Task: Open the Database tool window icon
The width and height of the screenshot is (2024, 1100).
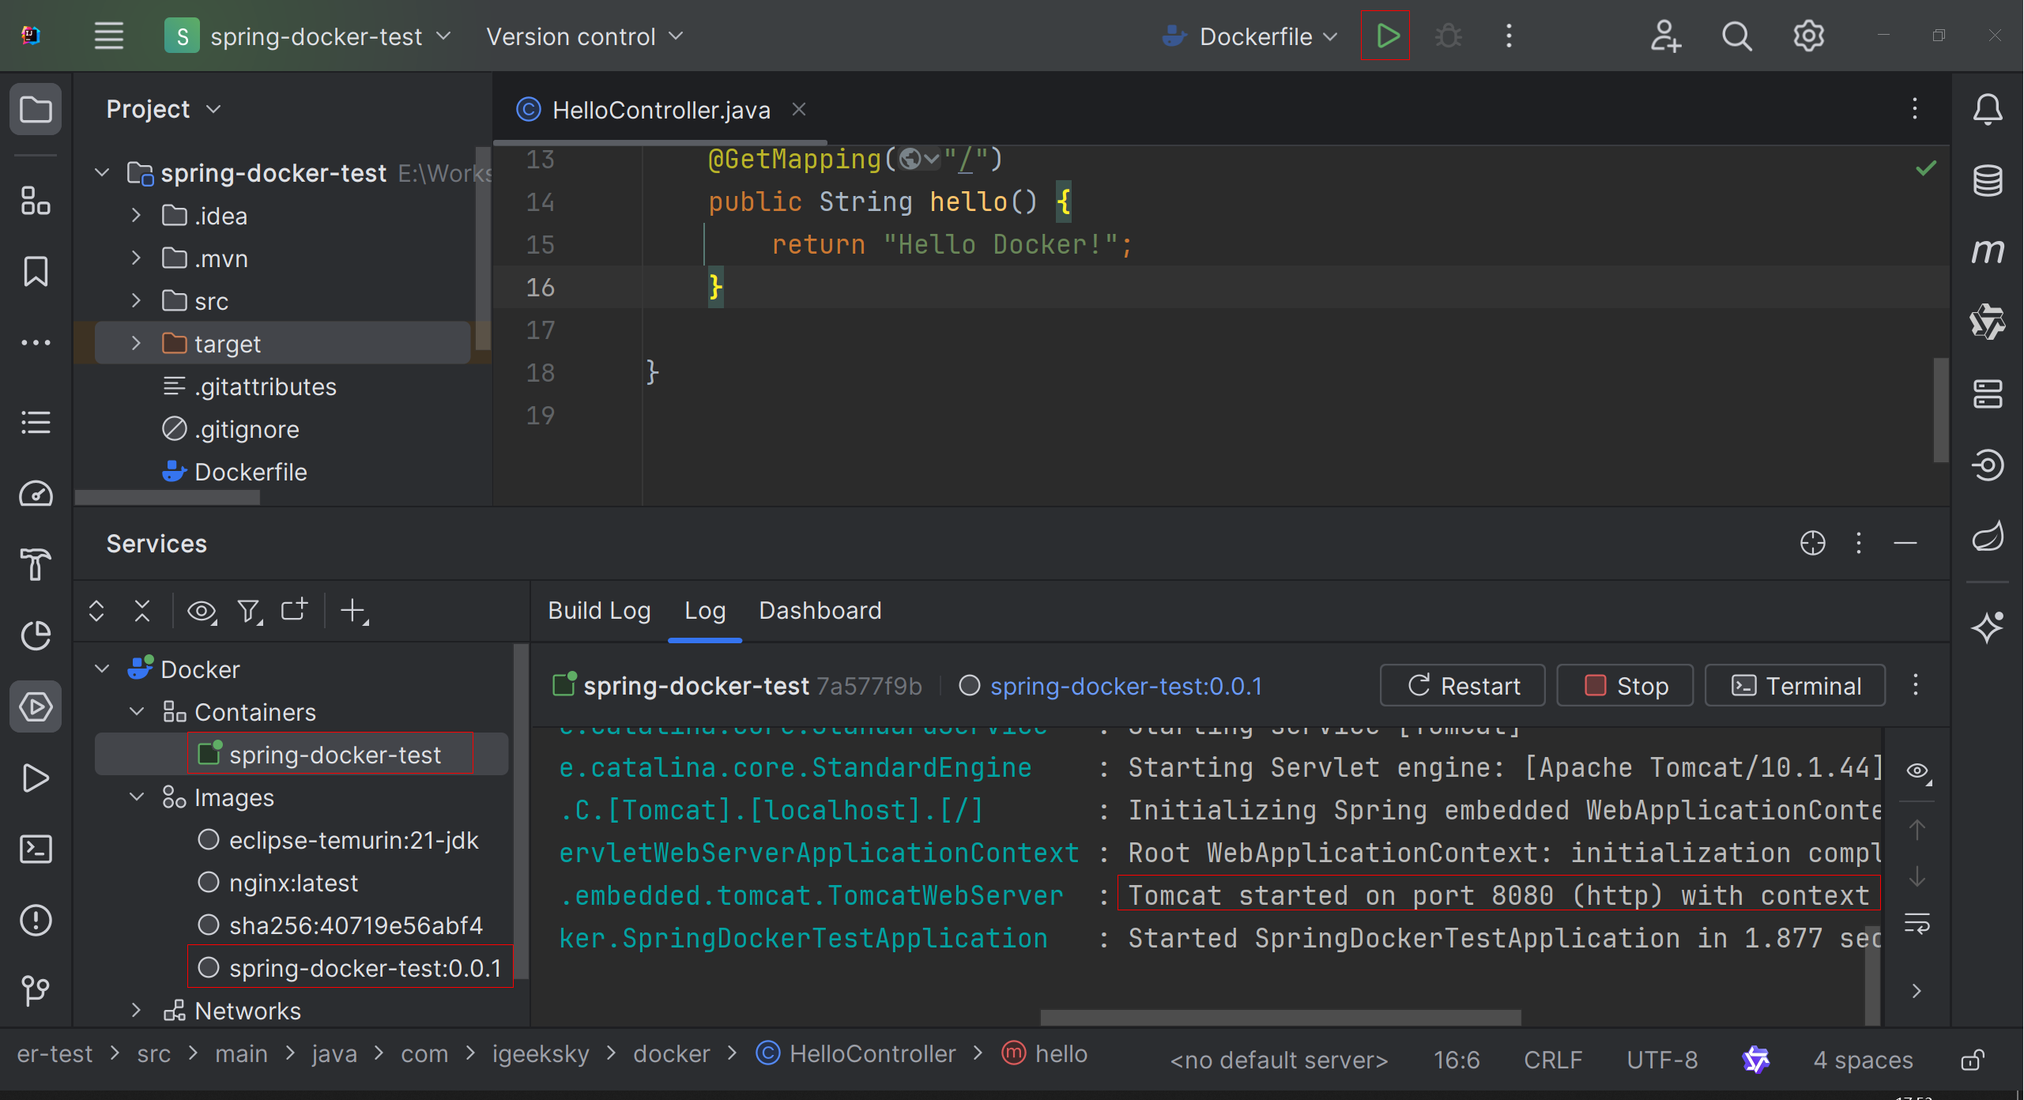Action: click(1987, 181)
